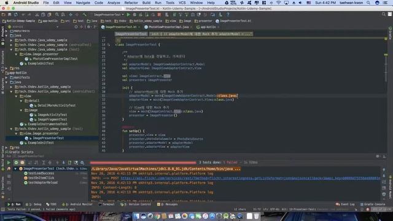Open the Event Log button
Viewport: 393px width, 221px height.
pos(345,204)
